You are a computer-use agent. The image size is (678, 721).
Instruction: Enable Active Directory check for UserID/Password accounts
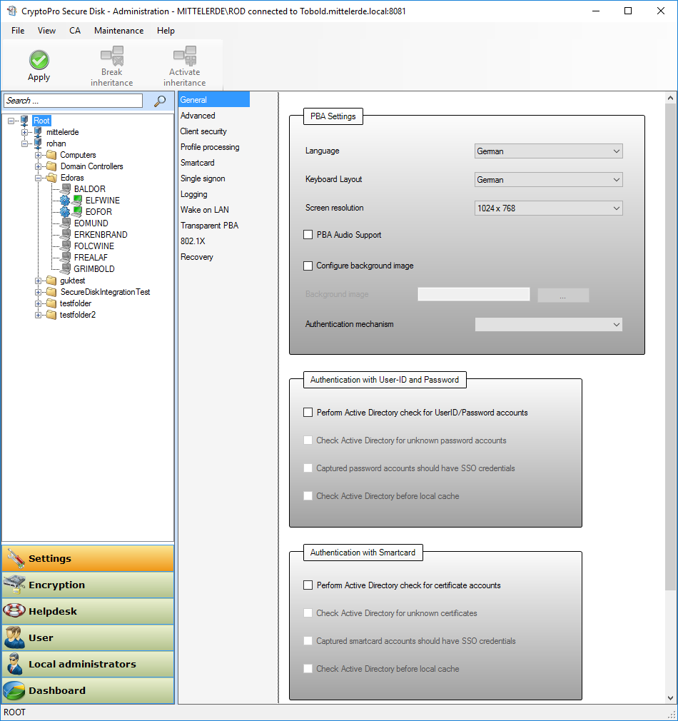click(308, 413)
